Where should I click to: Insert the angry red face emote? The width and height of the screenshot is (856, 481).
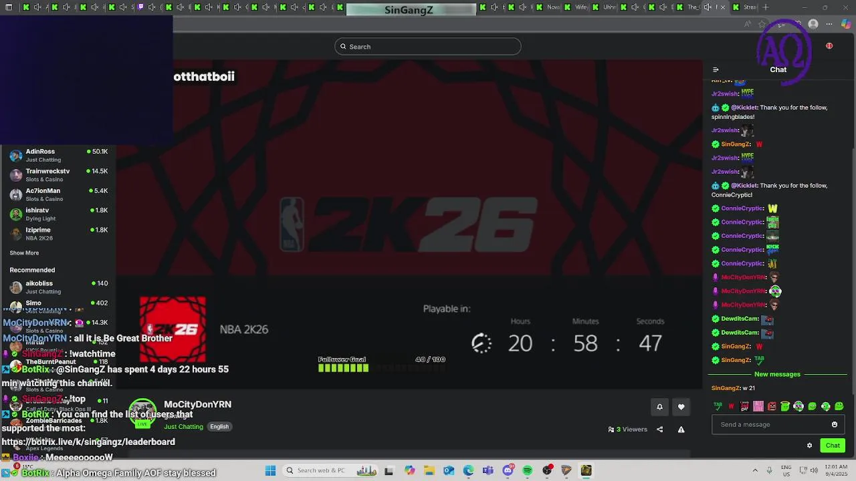click(x=772, y=406)
